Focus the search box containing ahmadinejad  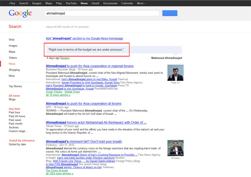pyautogui.click(x=102, y=13)
